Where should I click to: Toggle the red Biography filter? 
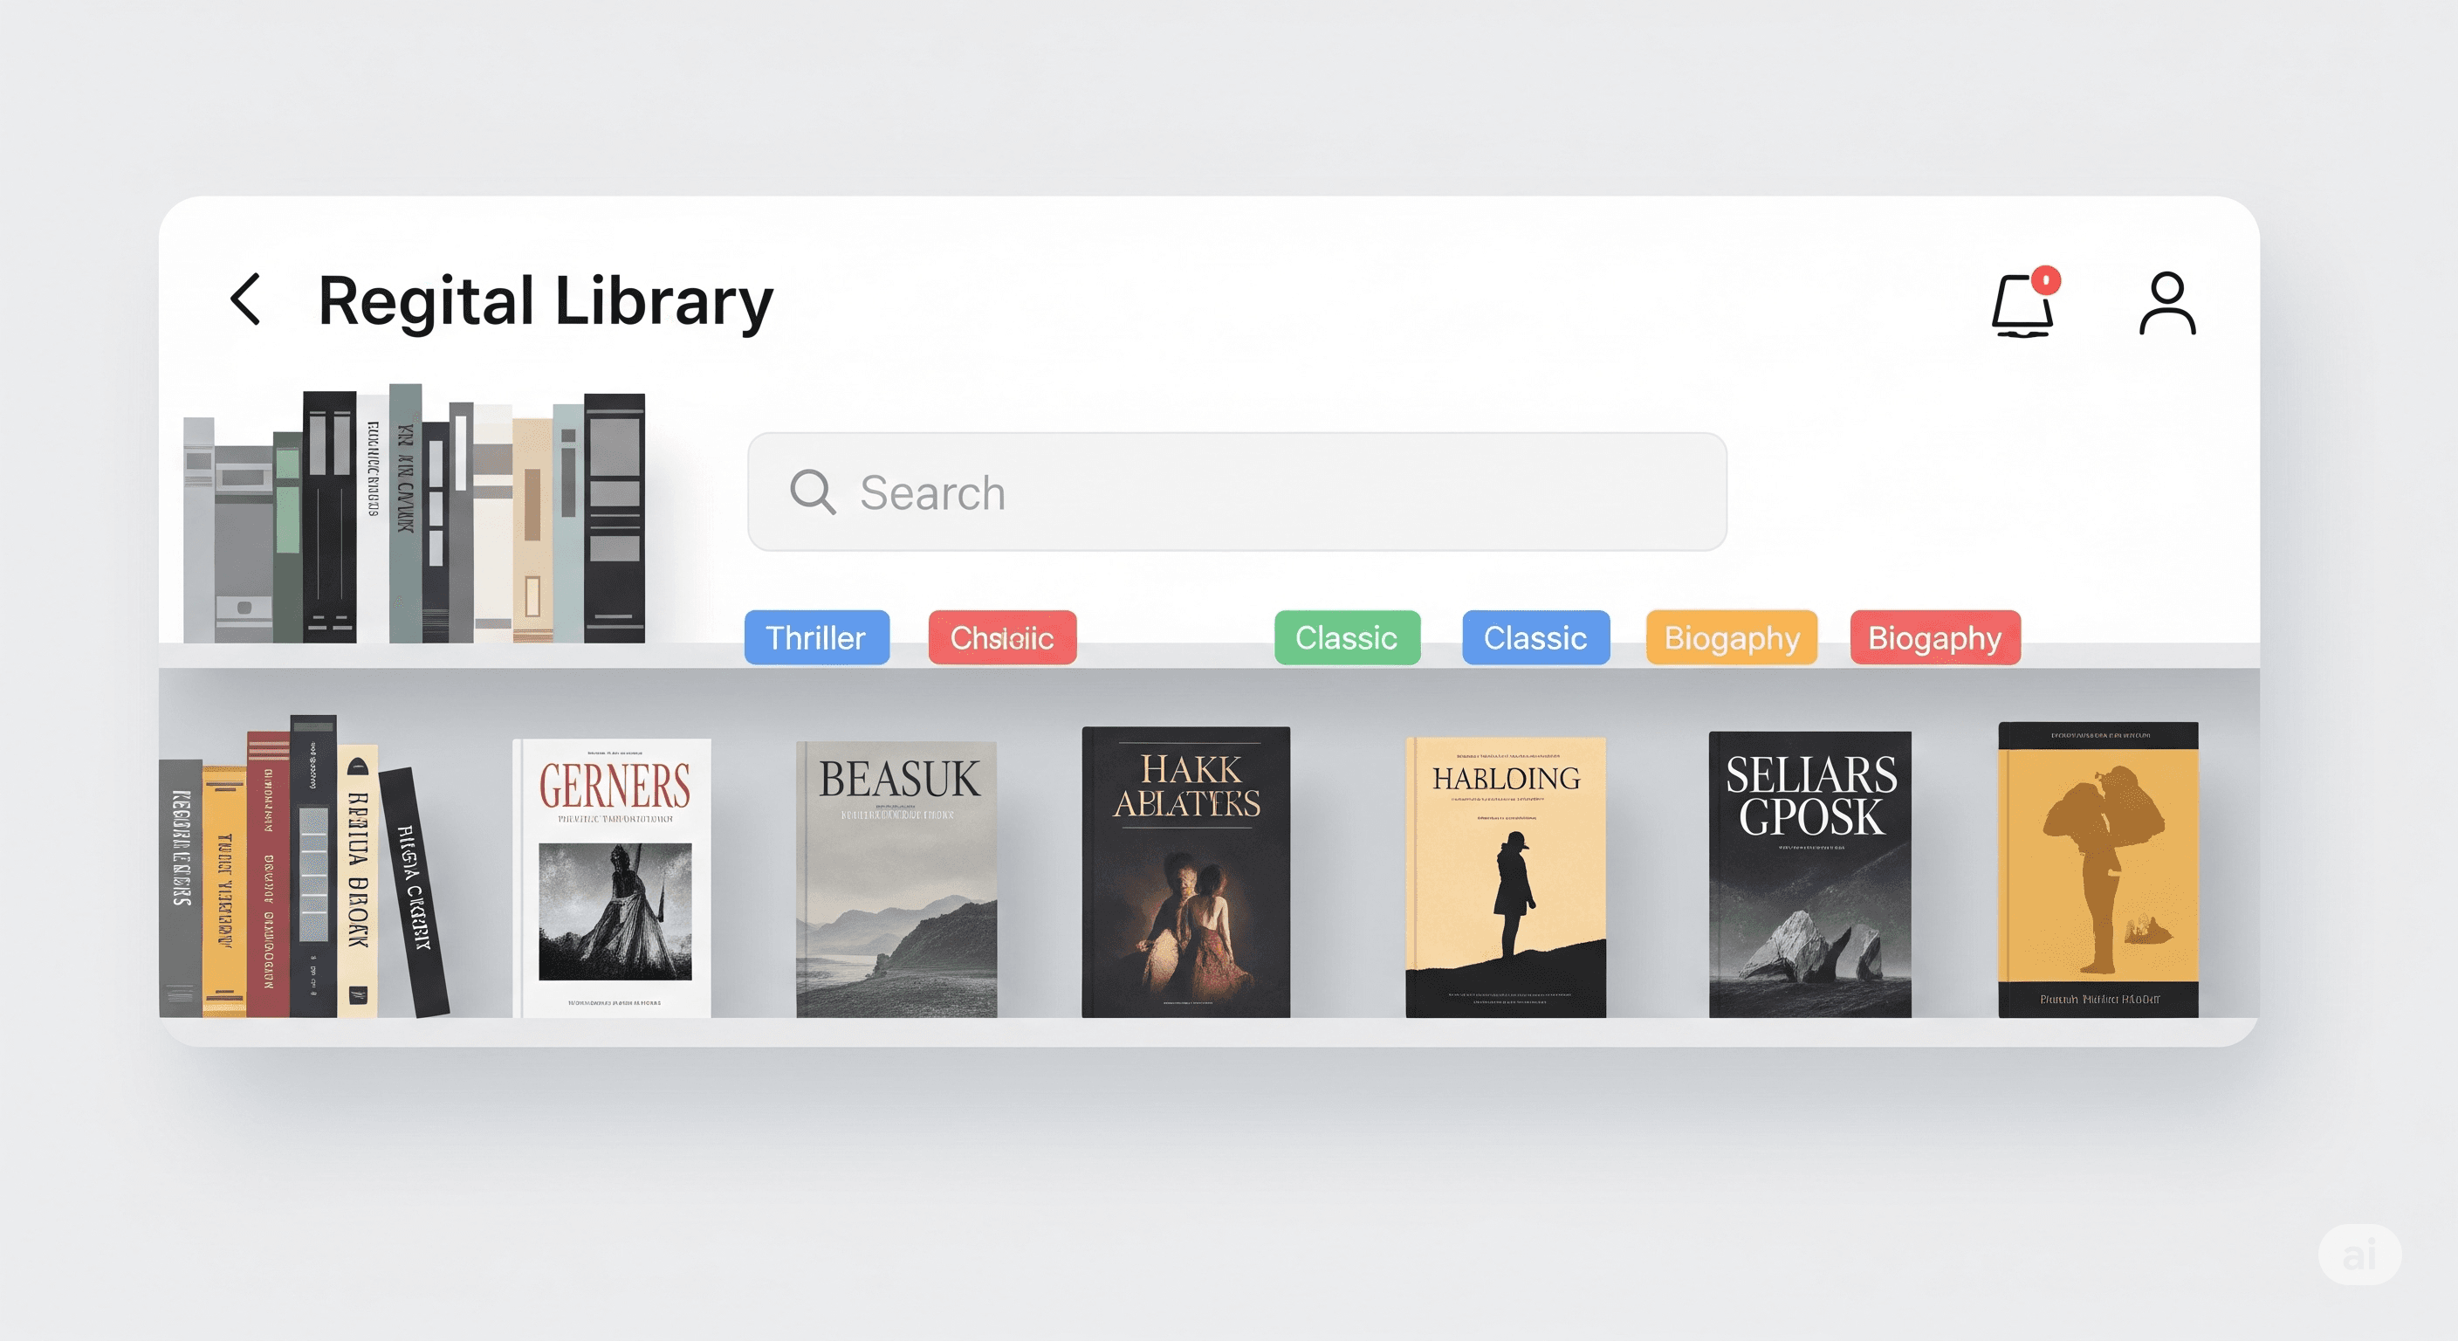coord(1933,637)
